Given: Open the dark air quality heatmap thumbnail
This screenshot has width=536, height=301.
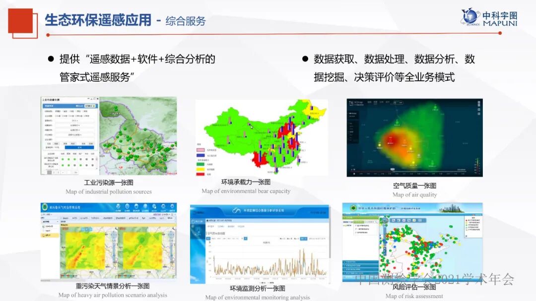Looking at the screenshot, I should click(414, 138).
